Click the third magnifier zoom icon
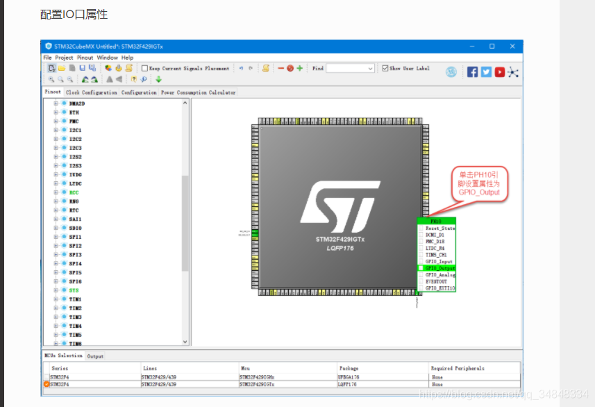 point(70,79)
